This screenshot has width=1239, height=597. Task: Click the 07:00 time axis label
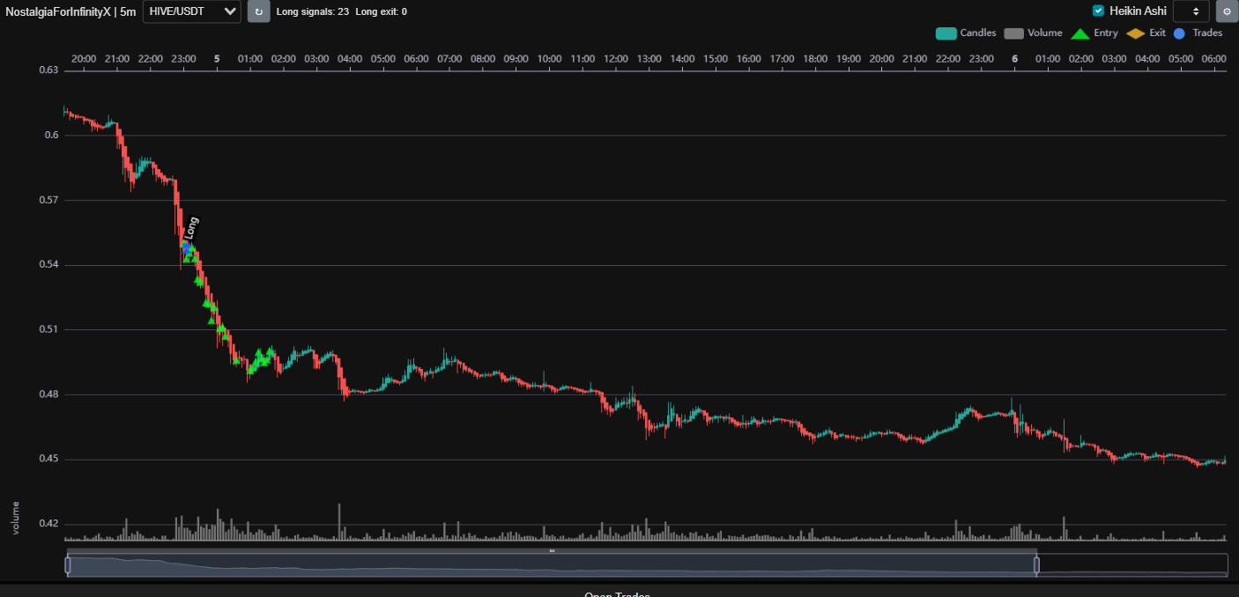click(x=449, y=59)
